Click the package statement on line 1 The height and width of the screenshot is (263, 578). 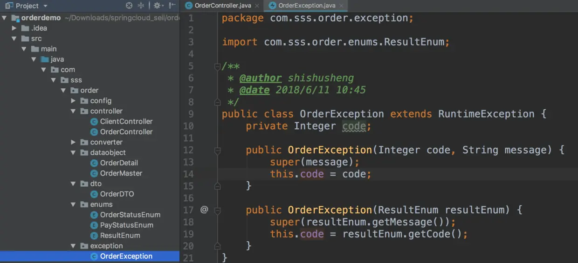click(x=317, y=18)
